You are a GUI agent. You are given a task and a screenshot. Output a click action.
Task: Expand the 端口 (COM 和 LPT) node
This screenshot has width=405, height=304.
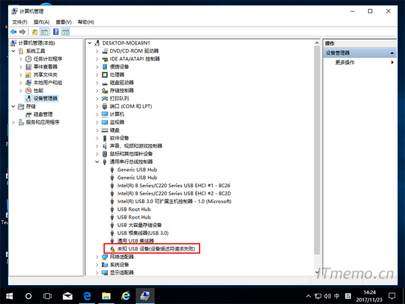97,107
